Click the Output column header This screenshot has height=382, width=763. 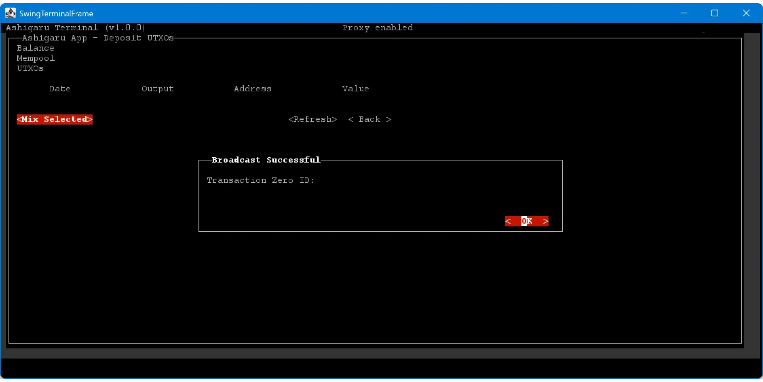click(158, 89)
